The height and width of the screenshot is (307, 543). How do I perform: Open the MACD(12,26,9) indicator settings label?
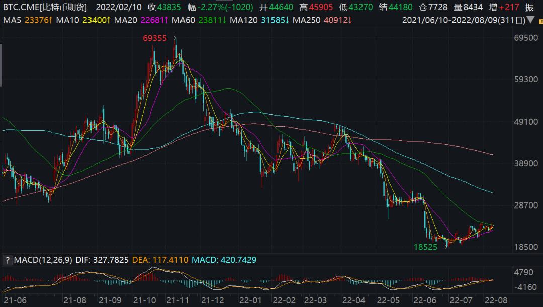coord(43,260)
